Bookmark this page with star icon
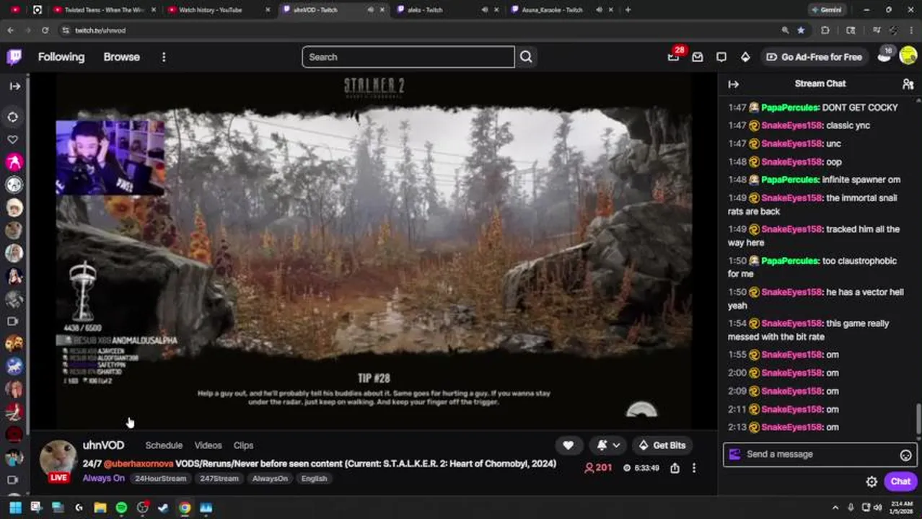 [801, 30]
